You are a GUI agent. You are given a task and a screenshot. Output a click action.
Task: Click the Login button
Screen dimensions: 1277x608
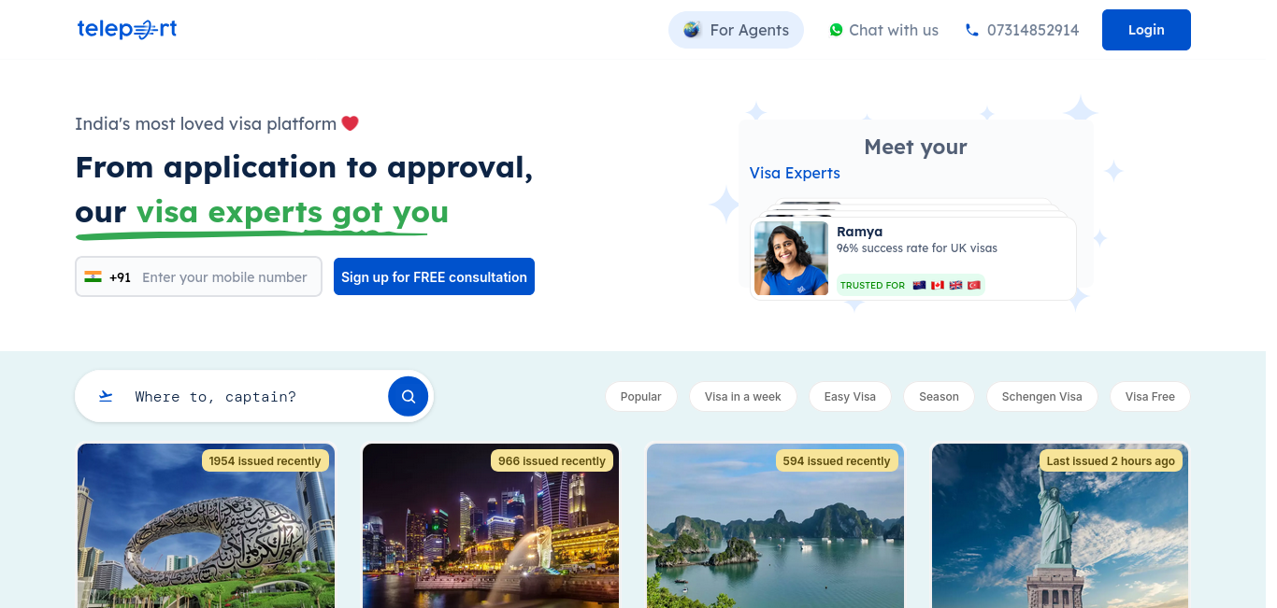(1146, 30)
